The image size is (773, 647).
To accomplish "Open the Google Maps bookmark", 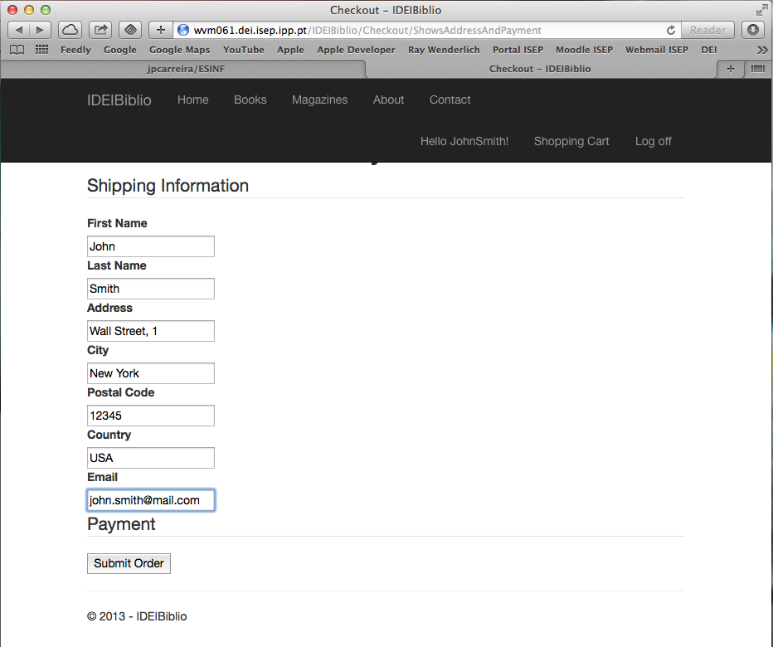I will (179, 50).
